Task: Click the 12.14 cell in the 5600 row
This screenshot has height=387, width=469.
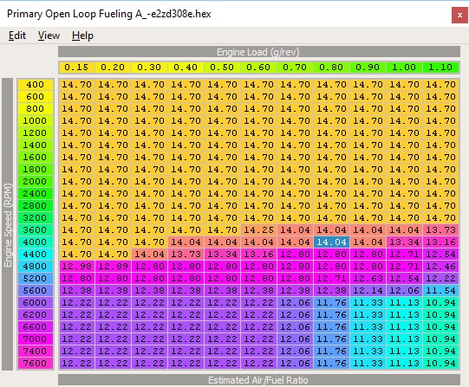Action: click(x=368, y=291)
